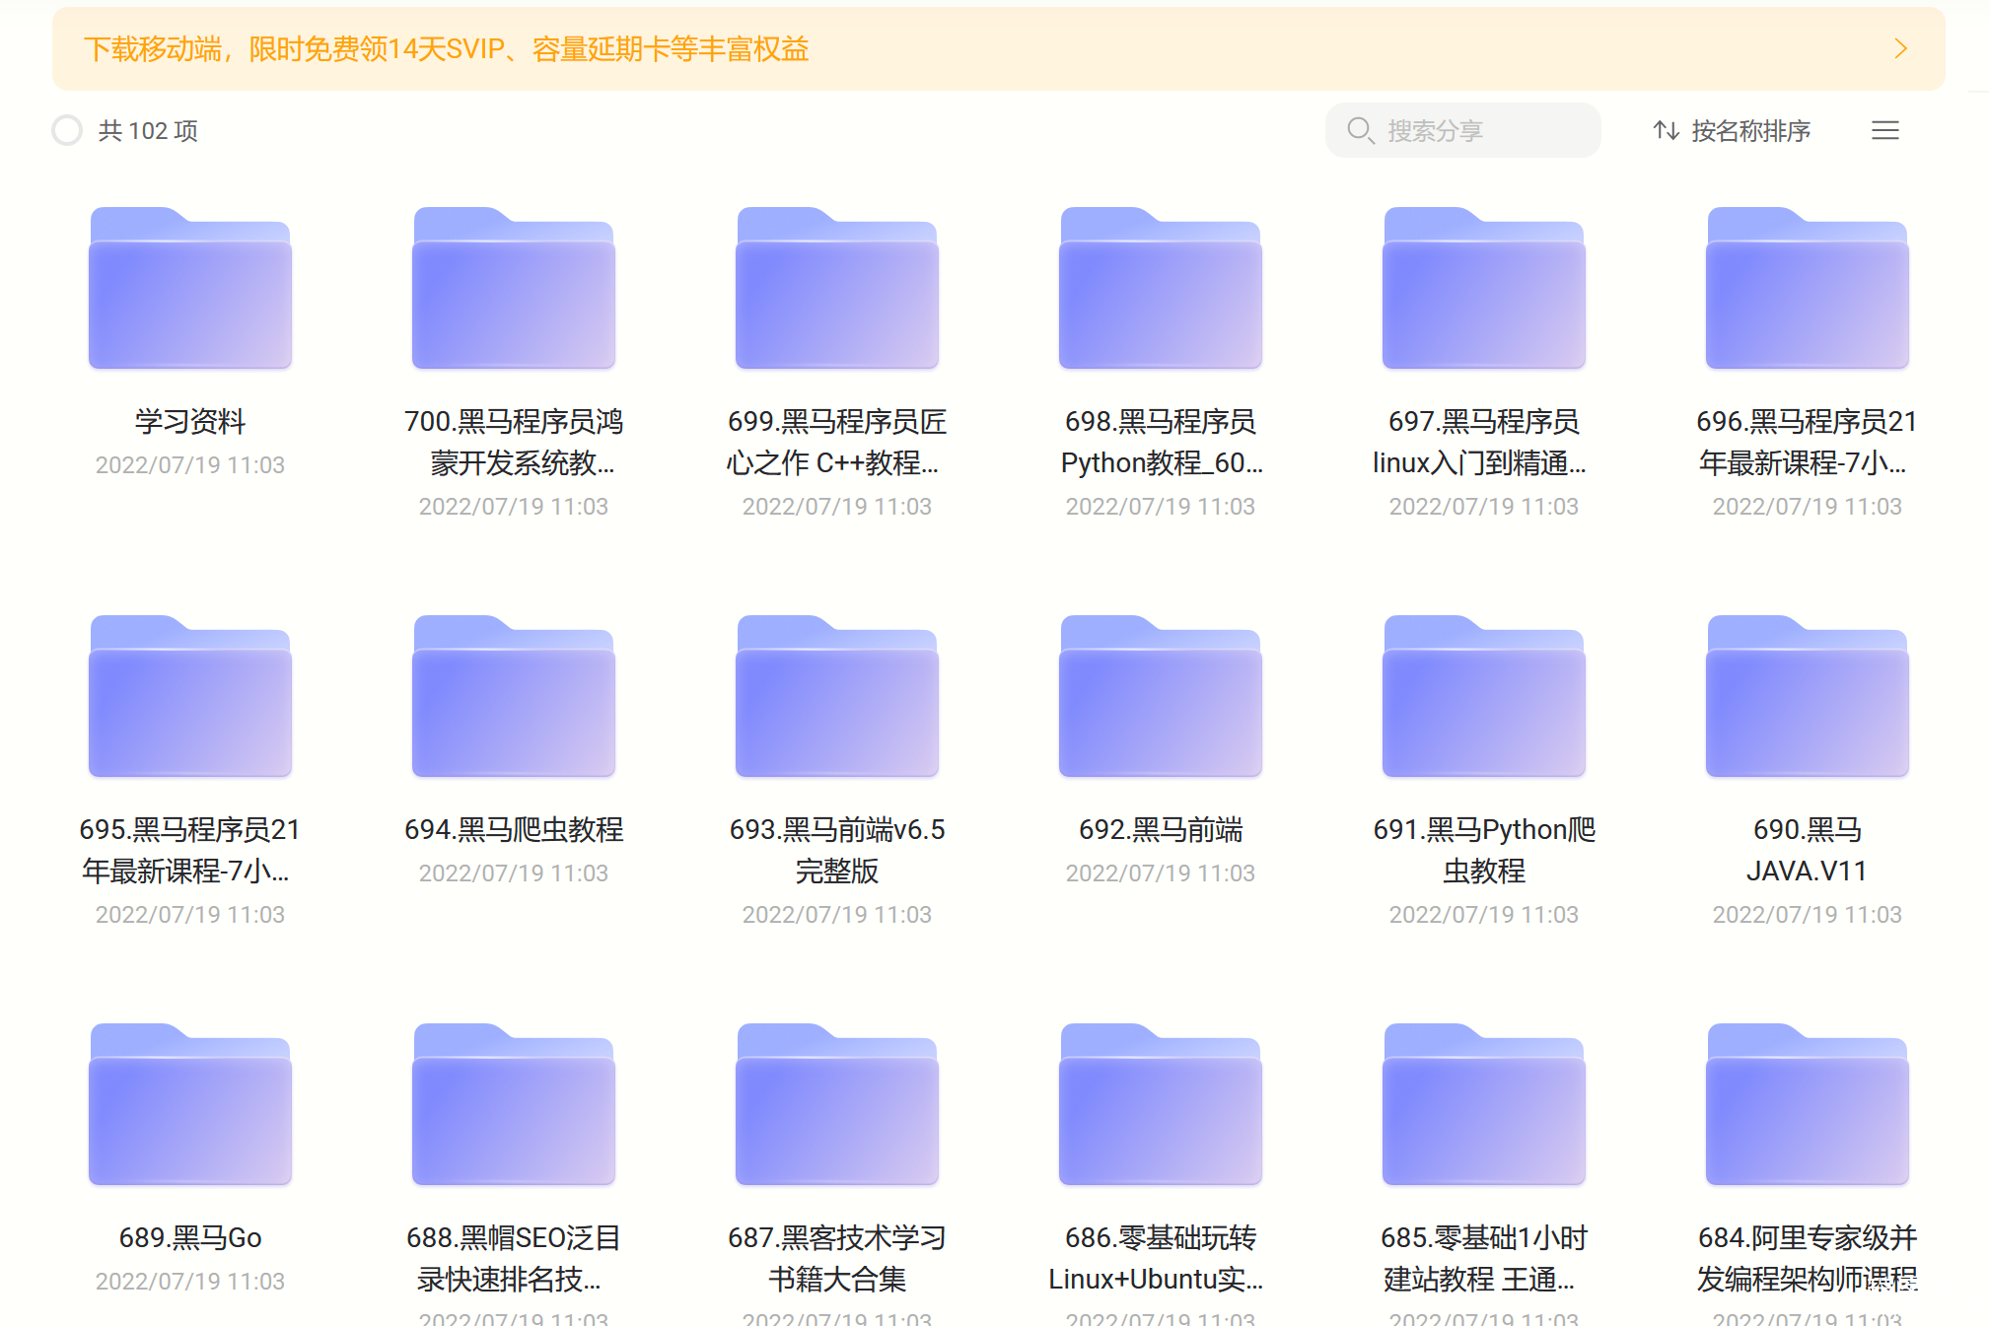Open folder icon 694.黑马爬虫教程
The width and height of the screenshot is (1989, 1326).
514,696
